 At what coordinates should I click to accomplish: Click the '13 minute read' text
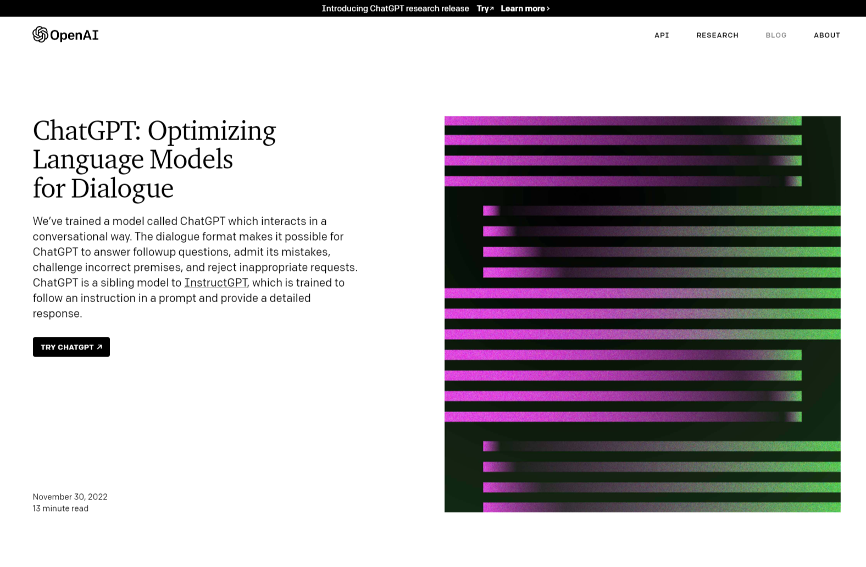[60, 508]
